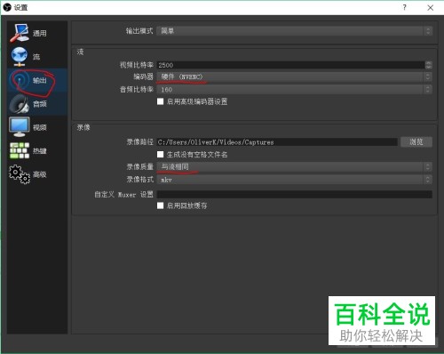The width and height of the screenshot is (444, 354).
Task: Open the 音频比特率 dropdown showing 160
Action: tap(295, 89)
